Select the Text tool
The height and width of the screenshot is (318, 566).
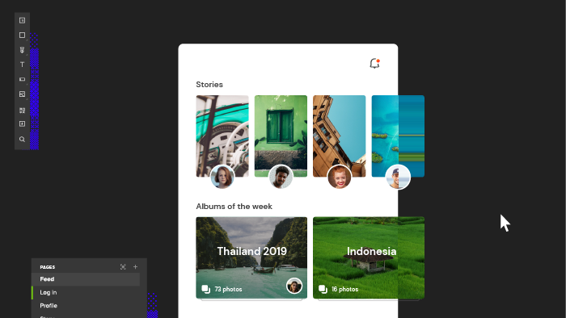(22, 65)
